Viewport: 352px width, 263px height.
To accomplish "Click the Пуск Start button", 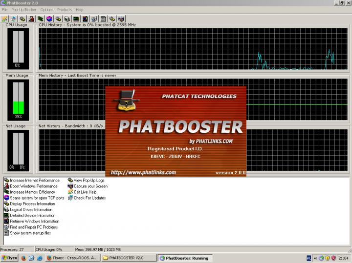I will point(10,258).
